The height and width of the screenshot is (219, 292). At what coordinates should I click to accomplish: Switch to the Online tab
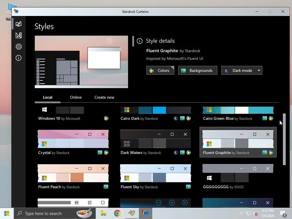76,98
